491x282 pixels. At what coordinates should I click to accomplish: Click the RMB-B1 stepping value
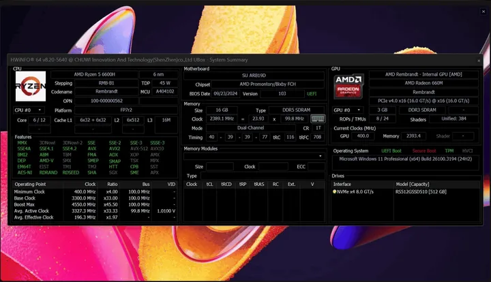(x=106, y=83)
